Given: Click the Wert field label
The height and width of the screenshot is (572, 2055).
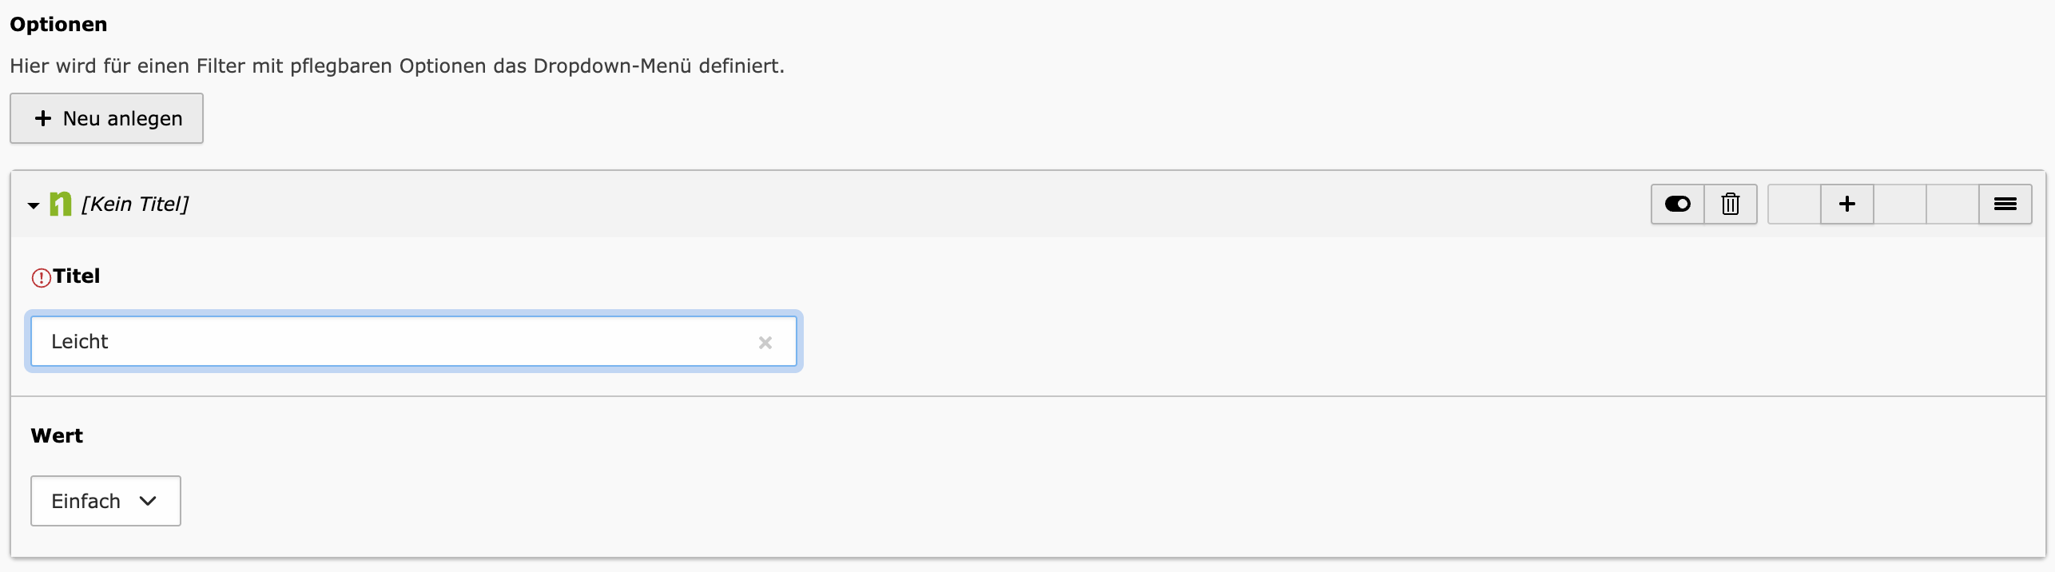Looking at the screenshot, I should 57,436.
